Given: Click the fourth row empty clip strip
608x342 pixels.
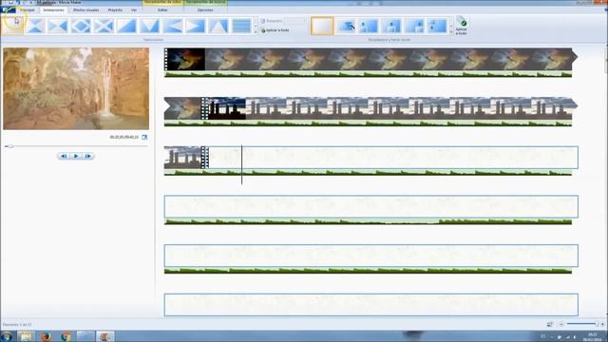Looking at the screenshot, I should coord(371,207).
